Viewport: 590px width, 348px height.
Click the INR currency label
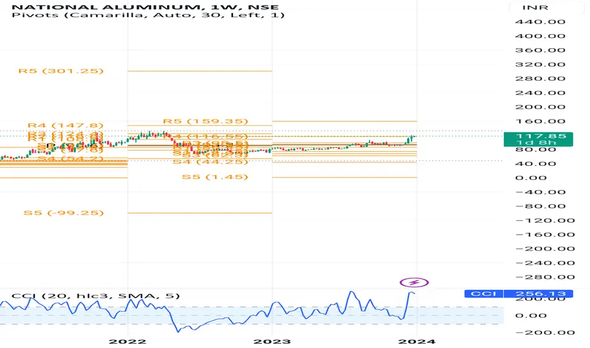[x=535, y=8]
